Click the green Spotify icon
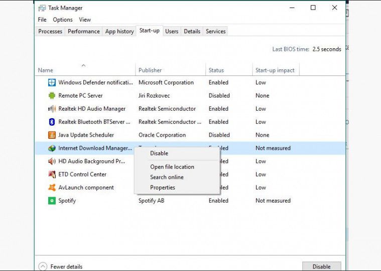This screenshot has width=381, height=271. tap(52, 201)
